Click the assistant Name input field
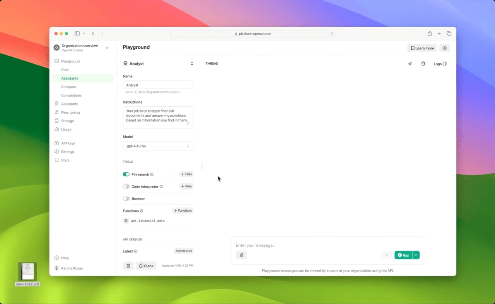Viewport: 495px width, 304px height. click(158, 85)
